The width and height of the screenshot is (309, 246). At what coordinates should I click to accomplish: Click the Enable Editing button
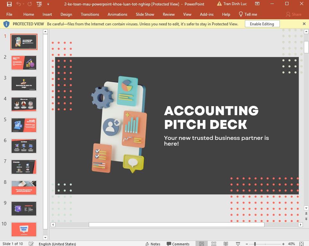(x=262, y=24)
